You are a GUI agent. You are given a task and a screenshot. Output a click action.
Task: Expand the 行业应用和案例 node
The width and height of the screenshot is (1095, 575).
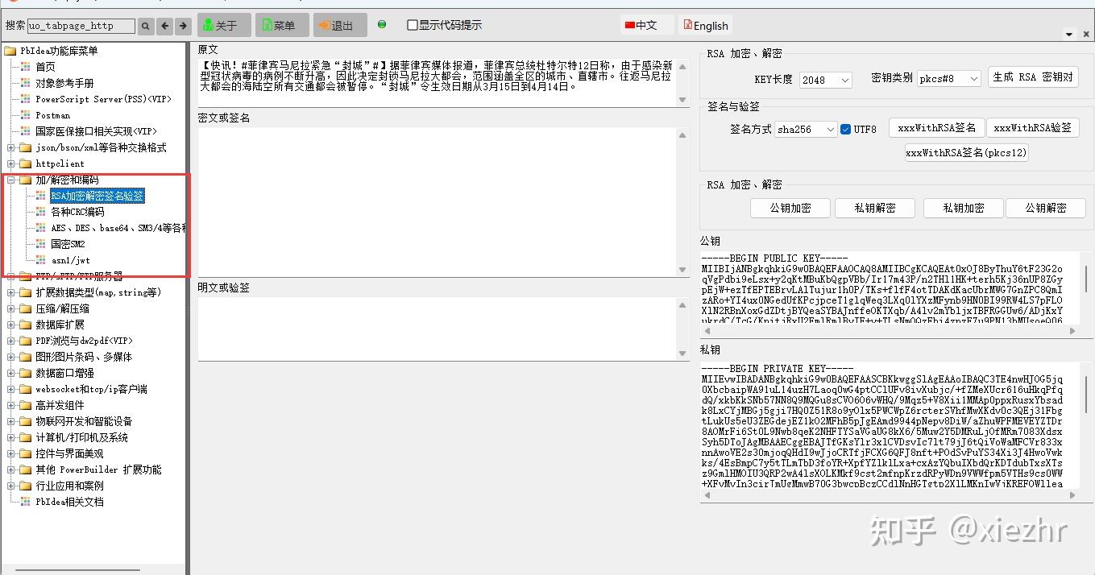(x=11, y=486)
